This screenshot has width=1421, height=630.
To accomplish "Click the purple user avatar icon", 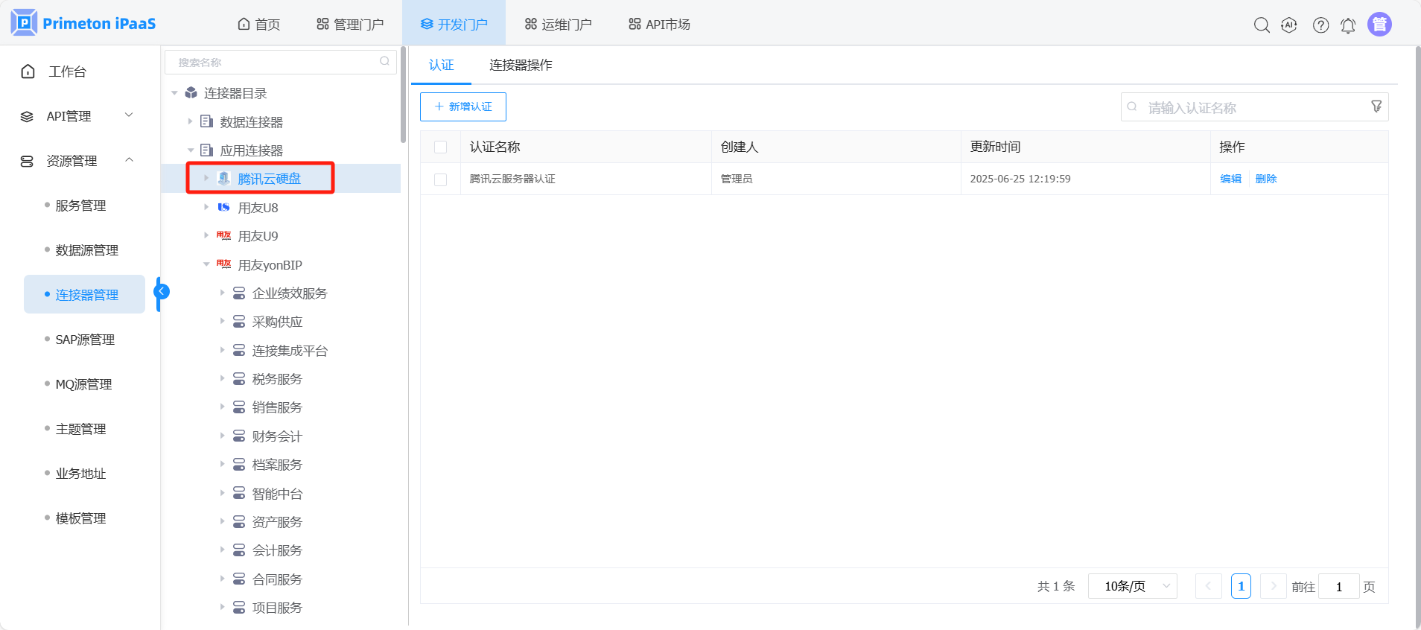I will click(1379, 25).
